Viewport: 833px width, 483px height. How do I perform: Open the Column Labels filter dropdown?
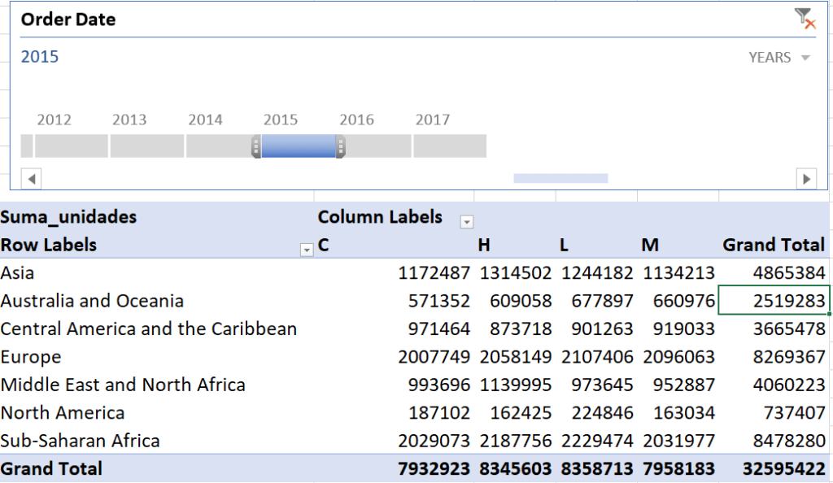click(466, 222)
